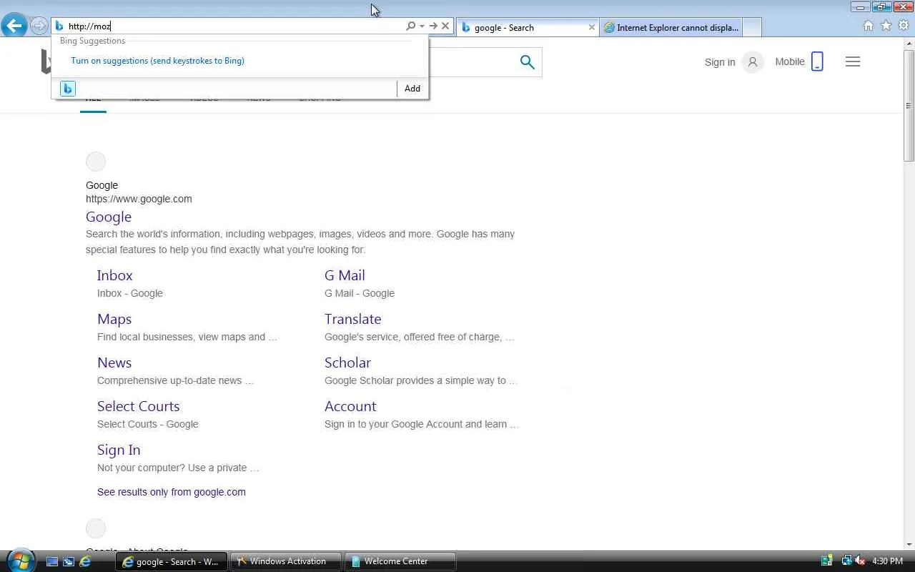The width and height of the screenshot is (915, 572).
Task: Click the "Select Courts - Google" description text
Action: 148,424
